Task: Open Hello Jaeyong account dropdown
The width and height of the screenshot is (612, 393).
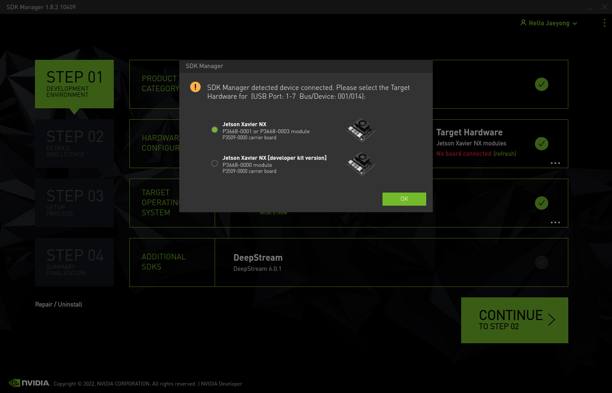Action: [549, 23]
